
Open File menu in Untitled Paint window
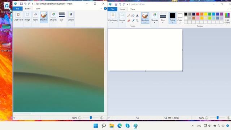(x=112, y=9)
